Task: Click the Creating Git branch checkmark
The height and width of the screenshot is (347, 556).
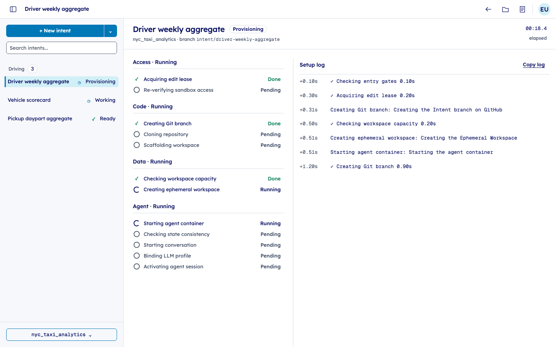Action: coord(136,123)
